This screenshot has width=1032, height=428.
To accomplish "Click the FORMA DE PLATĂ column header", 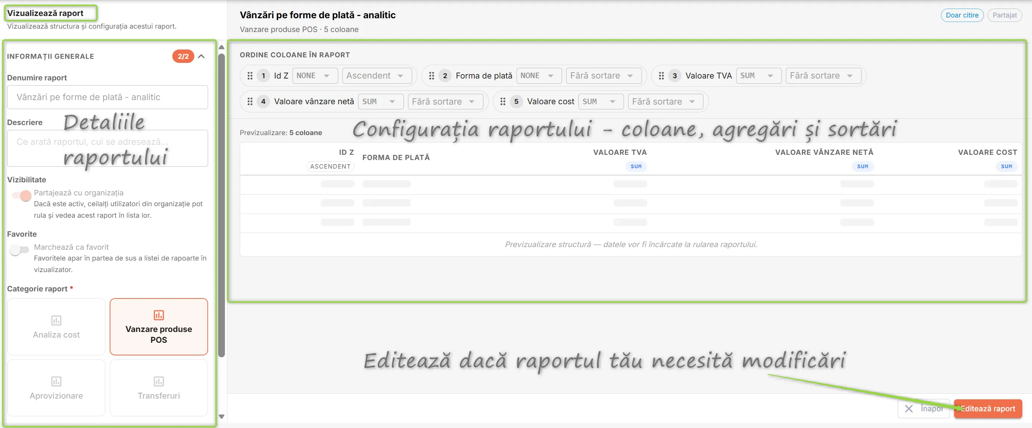I will 396,157.
